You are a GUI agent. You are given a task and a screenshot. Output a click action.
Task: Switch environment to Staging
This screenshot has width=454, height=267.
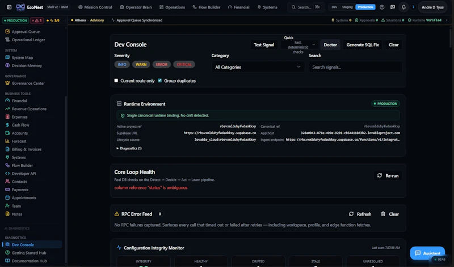coord(347,7)
